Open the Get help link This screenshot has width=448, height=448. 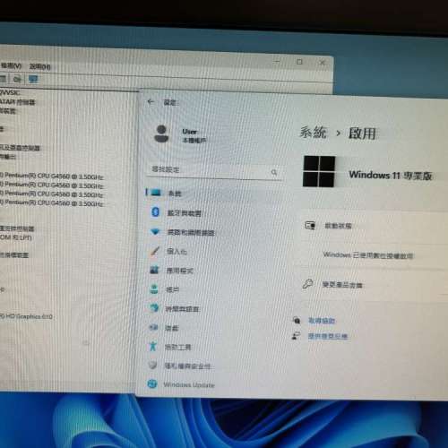322,321
